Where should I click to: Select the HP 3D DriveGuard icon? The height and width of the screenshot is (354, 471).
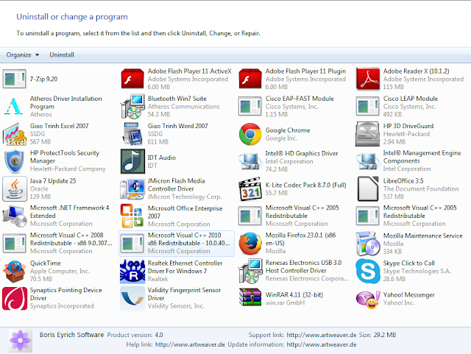[x=368, y=134]
